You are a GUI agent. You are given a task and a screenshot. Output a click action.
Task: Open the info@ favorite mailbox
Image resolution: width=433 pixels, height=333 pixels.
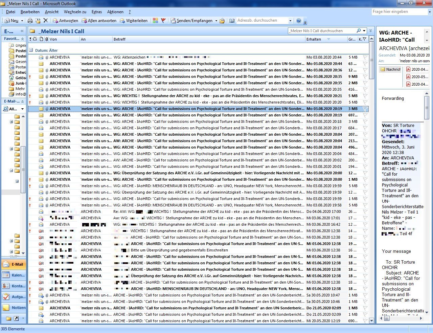18,94
